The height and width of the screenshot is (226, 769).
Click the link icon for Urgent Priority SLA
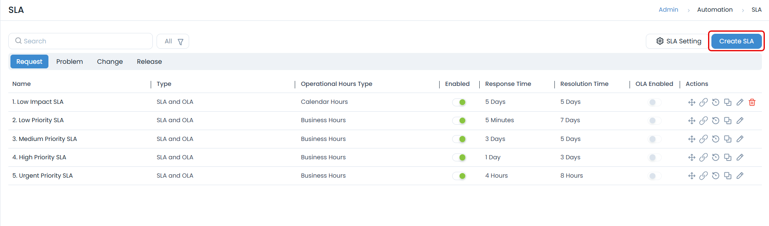coord(703,176)
